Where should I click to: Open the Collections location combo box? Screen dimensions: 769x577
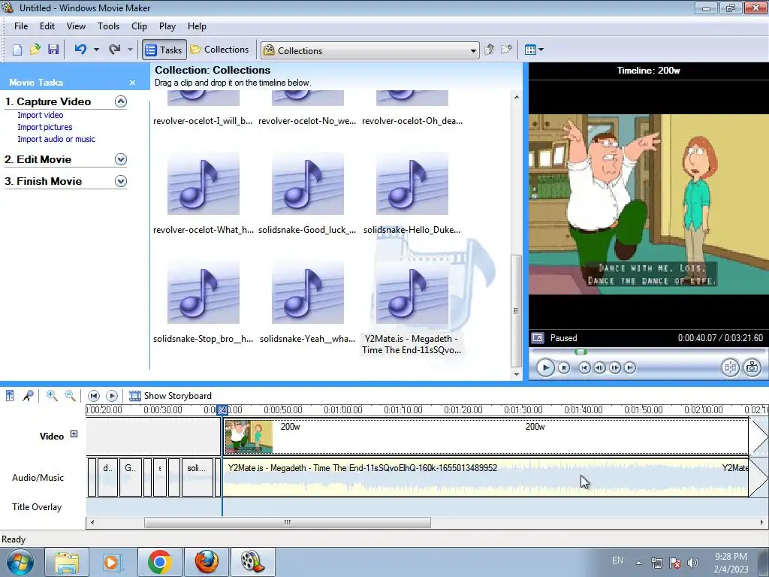(x=369, y=50)
